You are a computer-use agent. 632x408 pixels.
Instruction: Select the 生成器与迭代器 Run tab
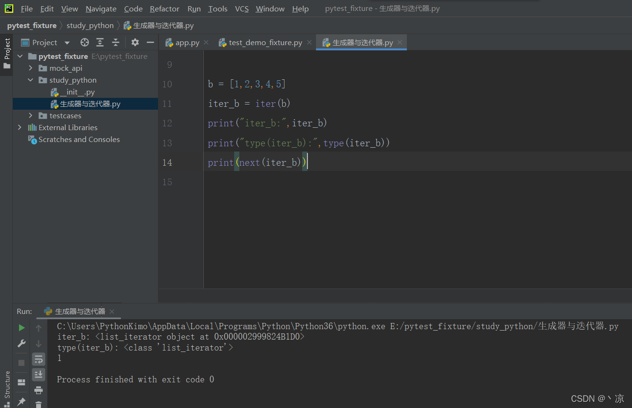[x=80, y=312]
